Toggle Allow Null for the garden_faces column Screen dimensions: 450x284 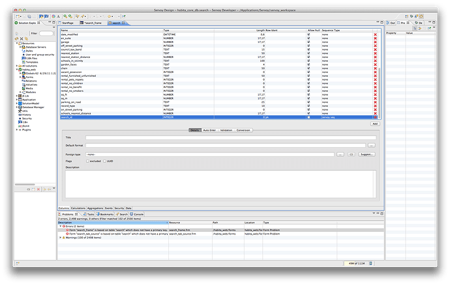tap(308, 64)
